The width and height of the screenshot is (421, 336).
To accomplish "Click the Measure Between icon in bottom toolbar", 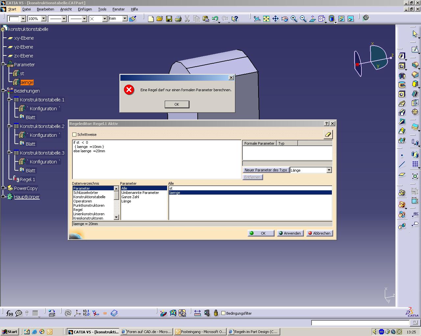I will [x=197, y=313].
